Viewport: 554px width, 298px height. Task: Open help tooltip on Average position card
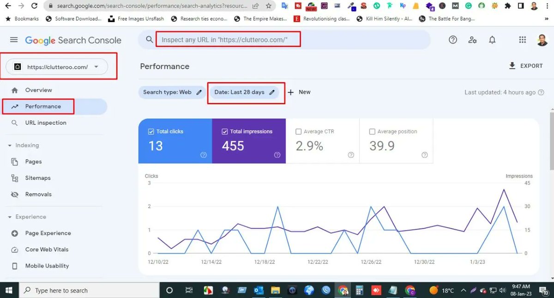point(425,155)
